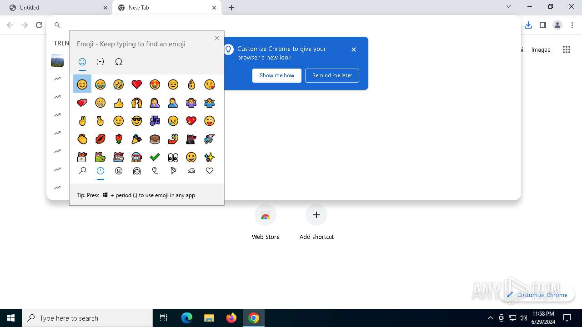Open Microsoft Edge from the taskbar

pos(187,318)
